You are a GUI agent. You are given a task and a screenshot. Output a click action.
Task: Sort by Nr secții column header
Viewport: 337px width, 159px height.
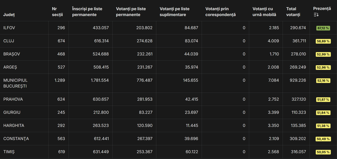click(57, 12)
